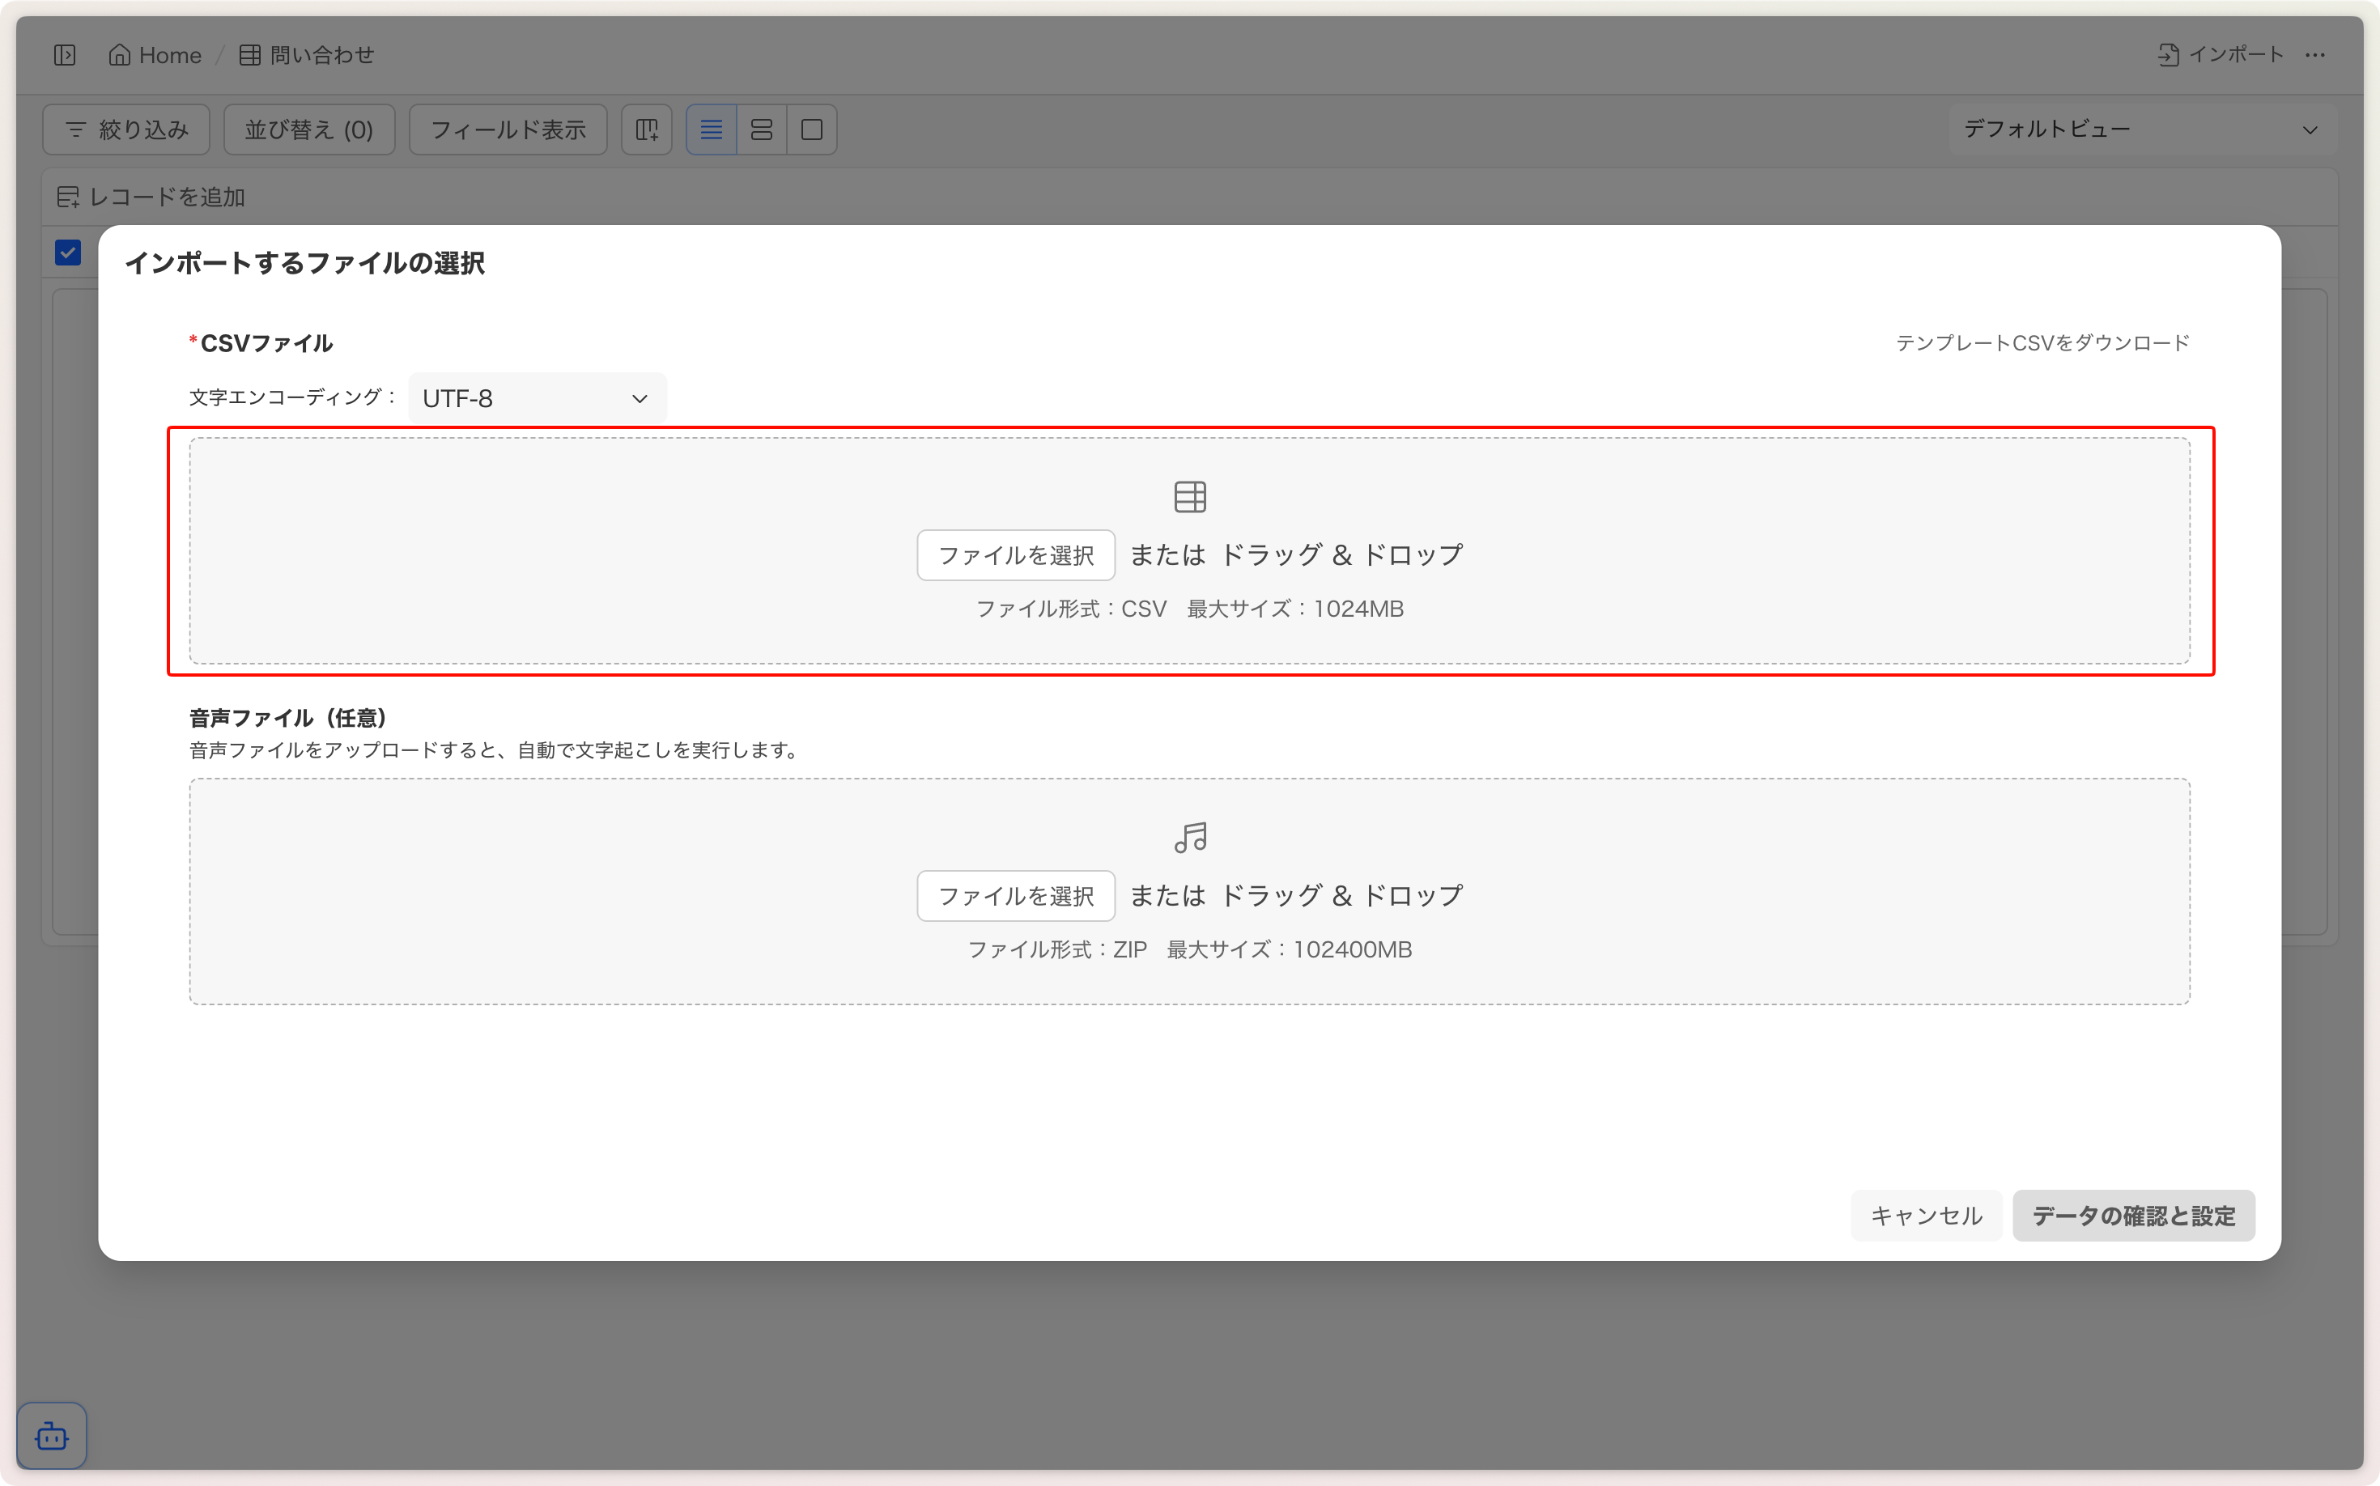2380x1486 pixels.
Task: Click the データの確認と設定 button
Action: click(x=2132, y=1216)
